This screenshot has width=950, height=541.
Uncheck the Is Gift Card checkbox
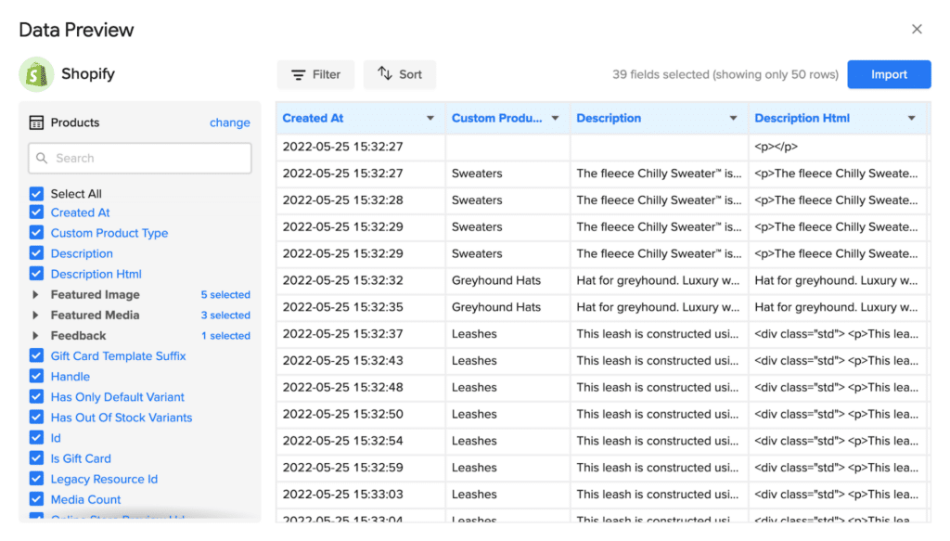pyautogui.click(x=37, y=458)
